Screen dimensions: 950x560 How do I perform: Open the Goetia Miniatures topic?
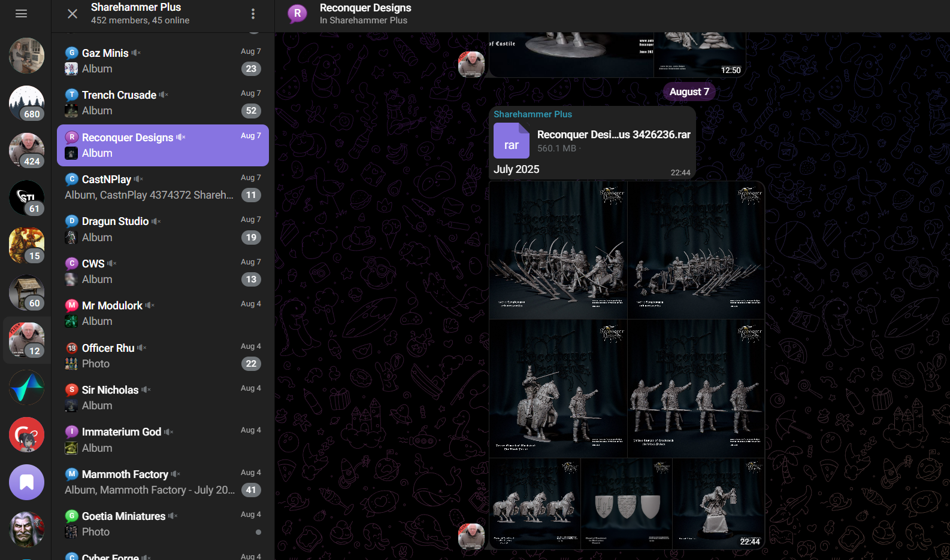click(163, 524)
